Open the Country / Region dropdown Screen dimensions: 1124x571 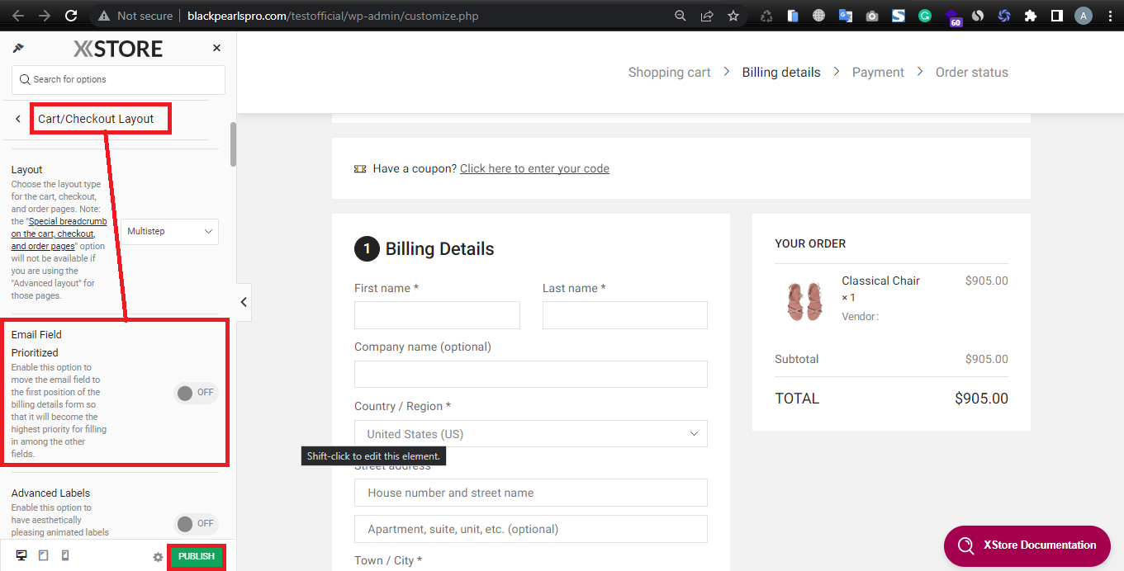531,434
